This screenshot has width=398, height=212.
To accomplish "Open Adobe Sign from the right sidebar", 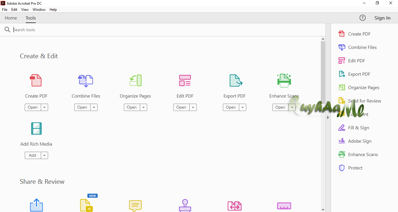I will [x=355, y=141].
